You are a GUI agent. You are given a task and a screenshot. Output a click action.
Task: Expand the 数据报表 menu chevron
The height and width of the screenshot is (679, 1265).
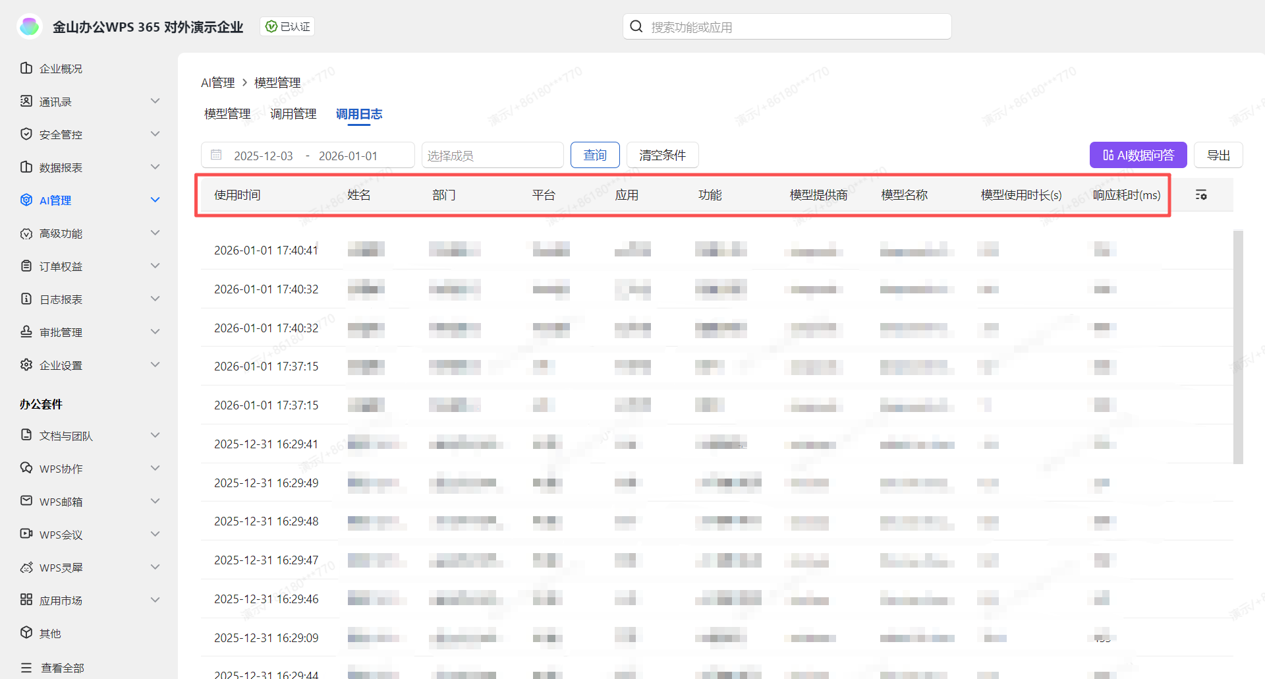[x=155, y=167]
